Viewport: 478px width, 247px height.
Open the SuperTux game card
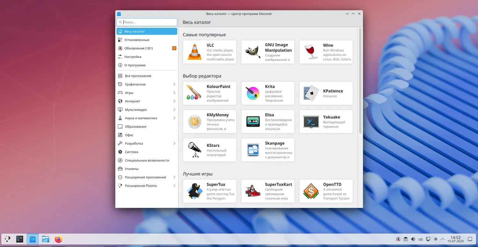click(x=210, y=191)
